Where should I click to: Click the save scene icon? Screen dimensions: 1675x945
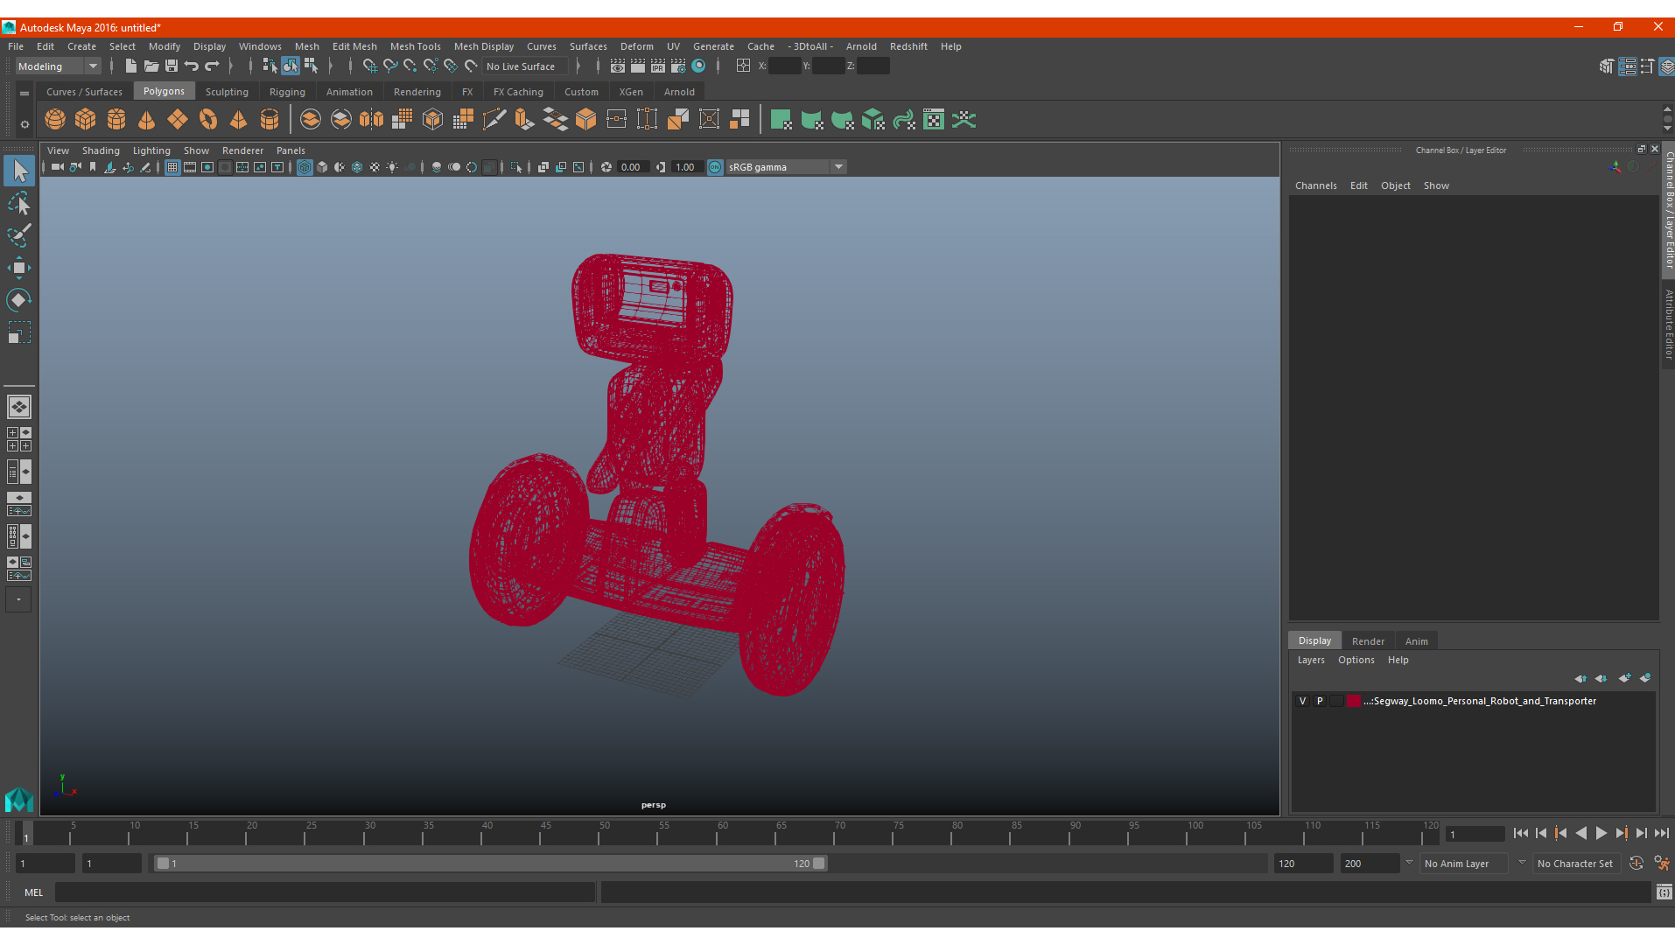click(172, 66)
